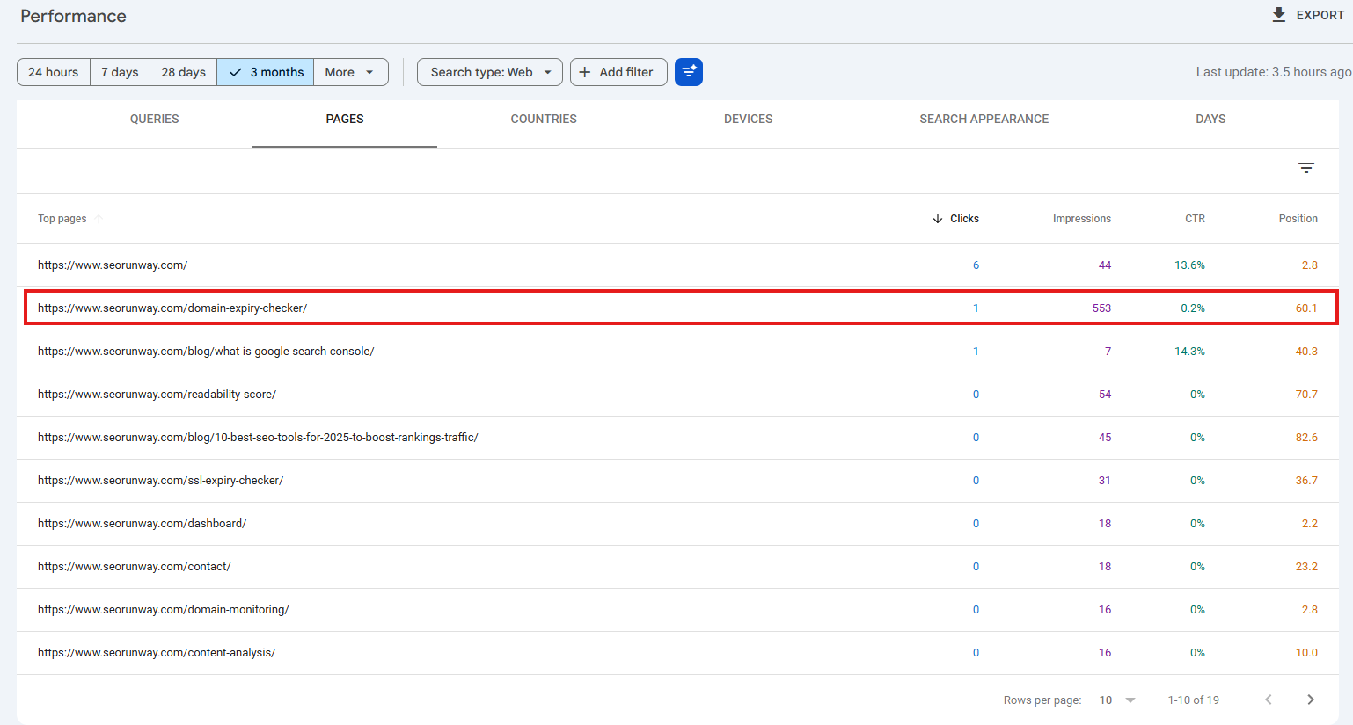Viewport: 1353px width, 725px height.
Task: Click the blue filter settings icon
Action: pos(689,72)
